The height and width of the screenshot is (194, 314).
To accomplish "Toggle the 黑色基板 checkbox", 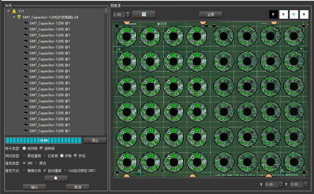I will coord(24,156).
